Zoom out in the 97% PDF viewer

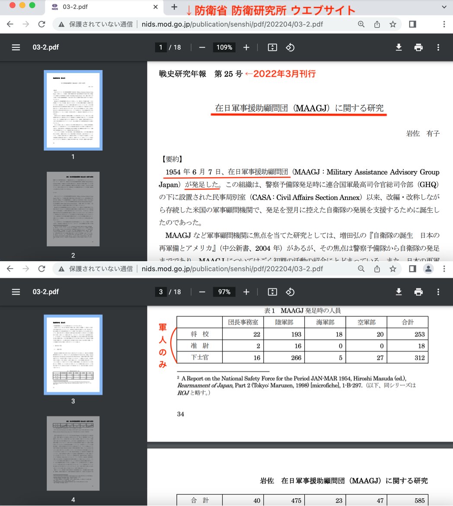(202, 292)
